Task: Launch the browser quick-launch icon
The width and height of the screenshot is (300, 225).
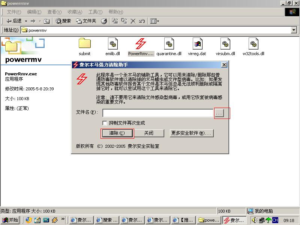Action: (29, 220)
